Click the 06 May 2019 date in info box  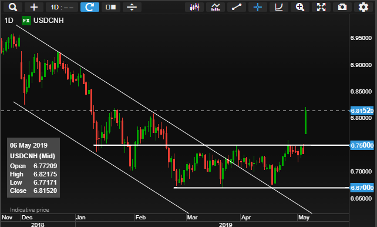click(x=29, y=145)
